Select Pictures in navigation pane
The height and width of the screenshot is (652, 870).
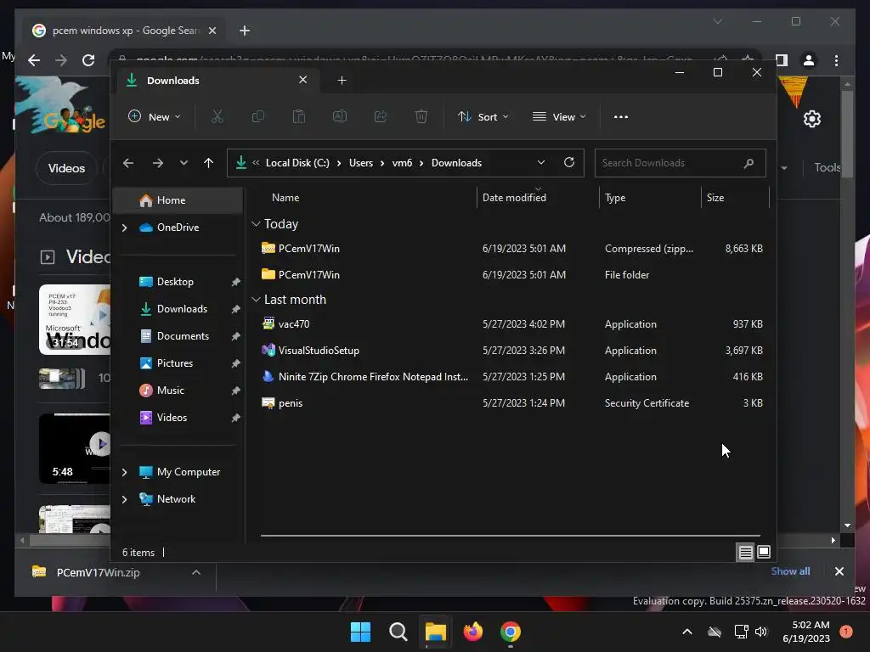tap(178, 363)
